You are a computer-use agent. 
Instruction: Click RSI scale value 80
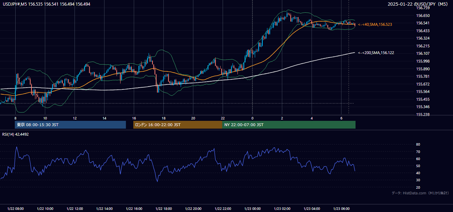418,145
